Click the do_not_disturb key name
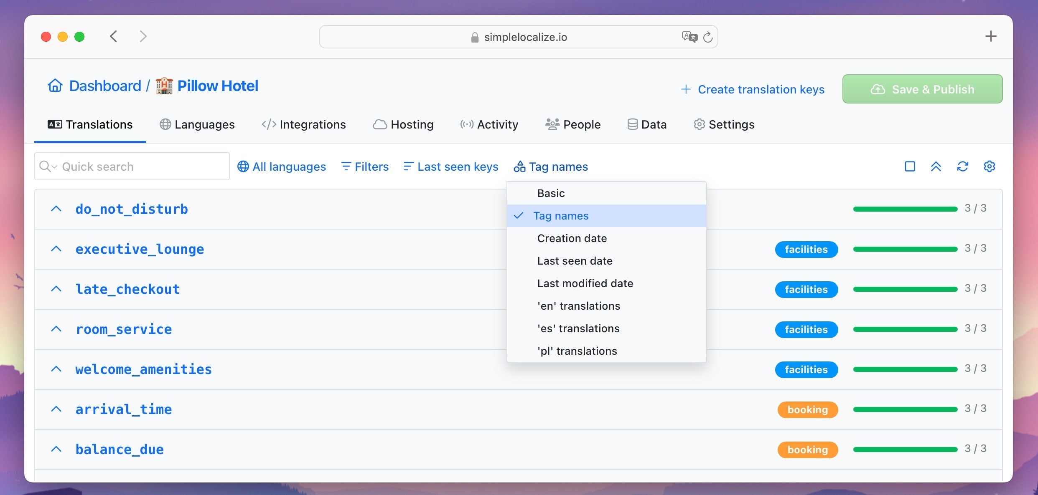 click(x=132, y=209)
